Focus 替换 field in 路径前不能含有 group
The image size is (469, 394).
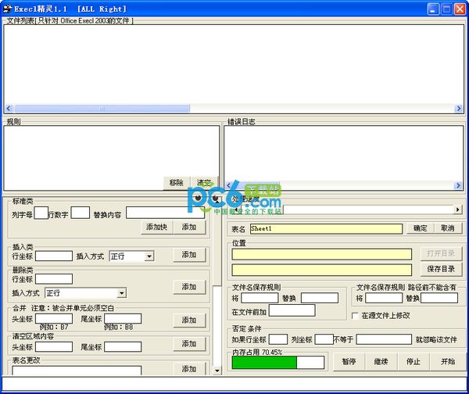point(439,298)
